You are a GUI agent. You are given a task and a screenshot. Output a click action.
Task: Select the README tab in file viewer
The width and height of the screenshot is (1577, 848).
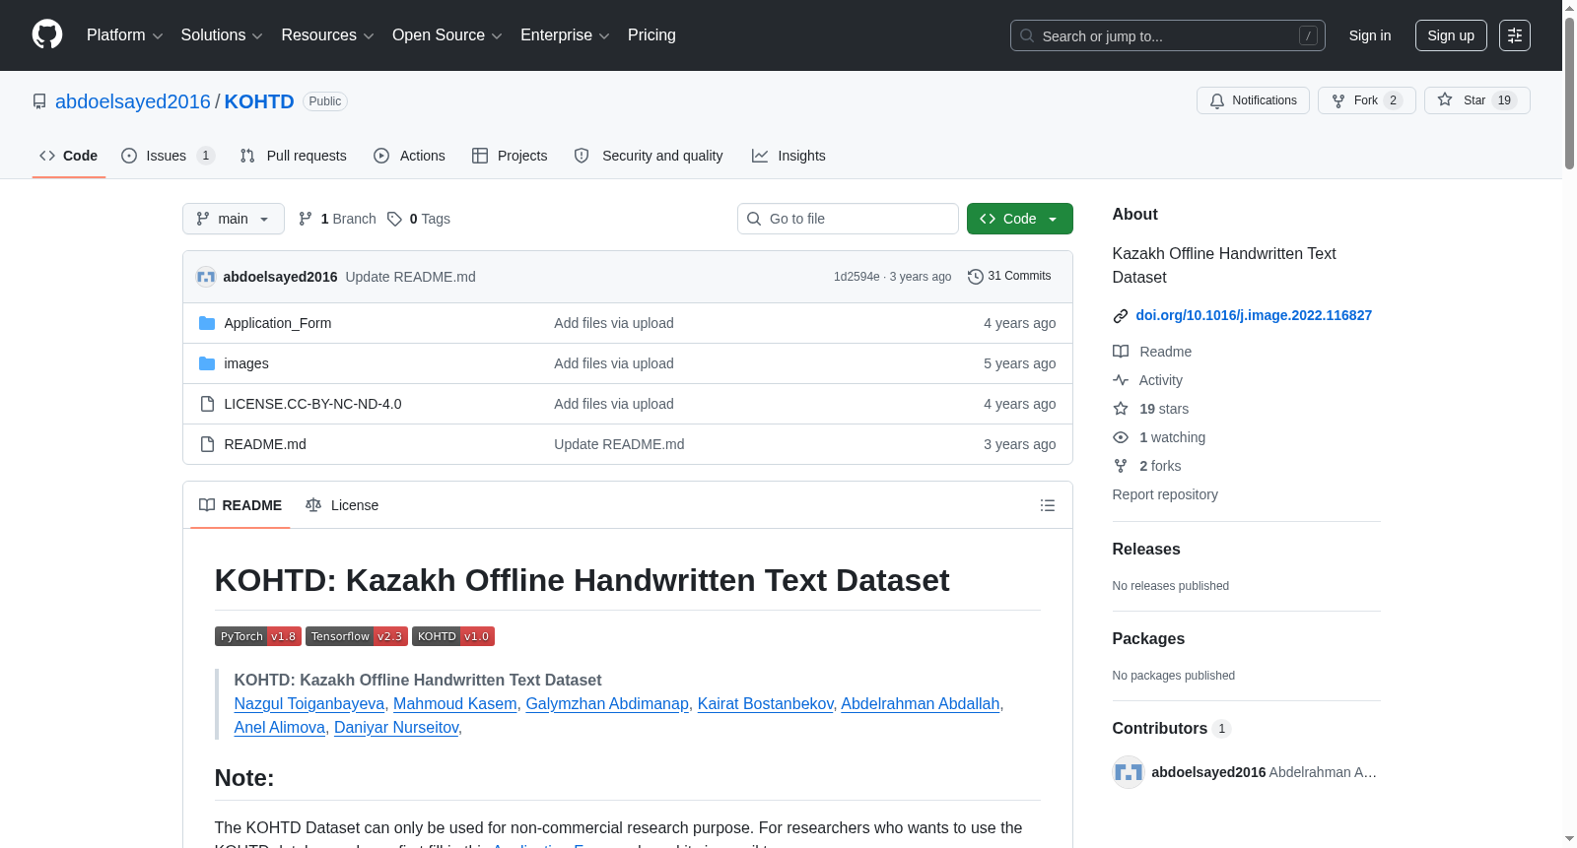(x=240, y=505)
